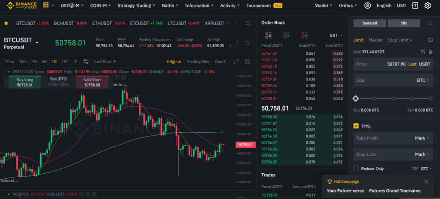Open the Information menu
The width and height of the screenshot is (440, 199).
point(199,5)
